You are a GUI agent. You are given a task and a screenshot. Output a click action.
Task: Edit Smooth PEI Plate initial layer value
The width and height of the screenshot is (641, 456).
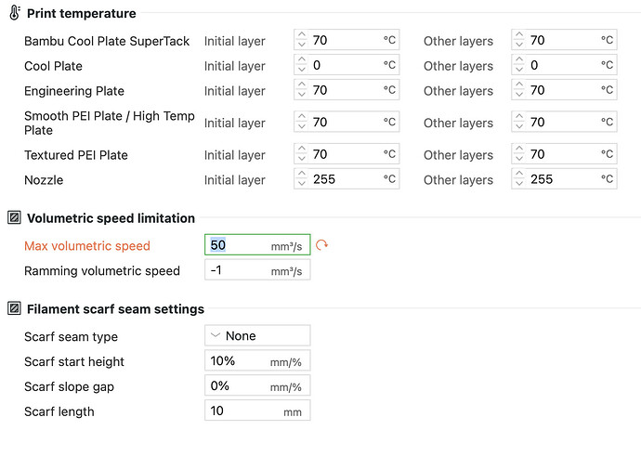346,122
